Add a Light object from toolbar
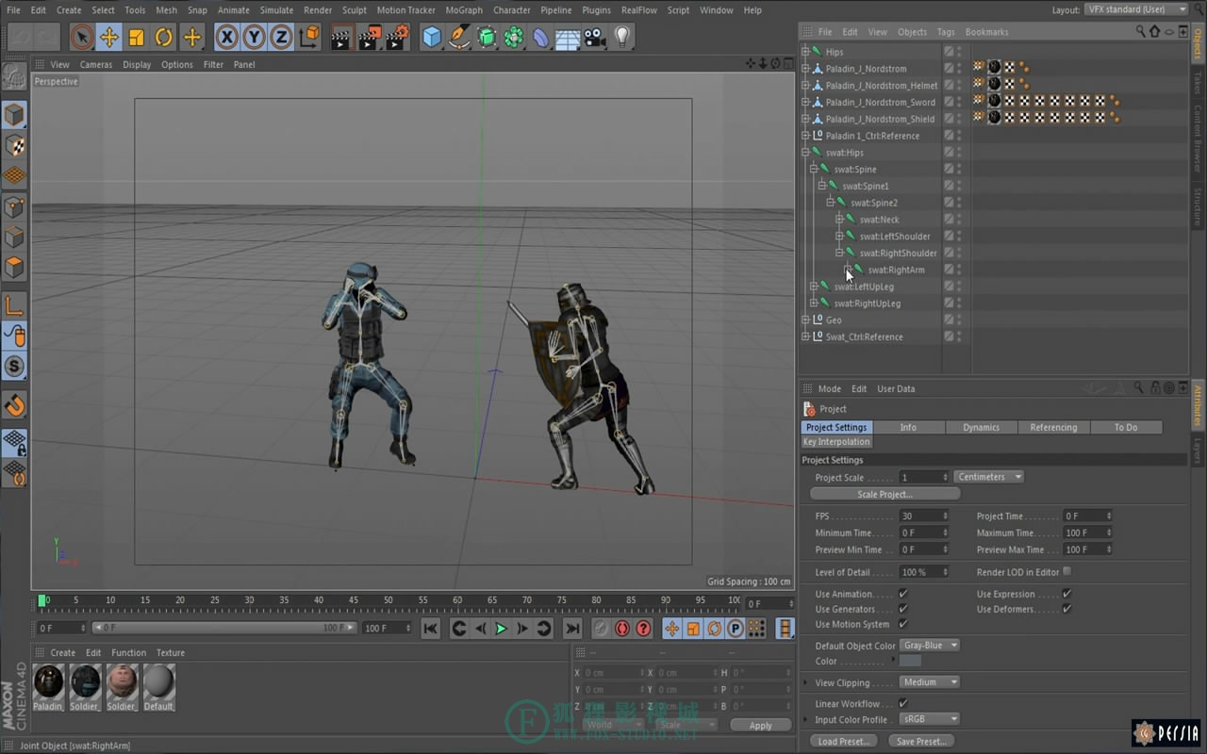Screen dimensions: 1207x754 pyautogui.click(x=621, y=38)
